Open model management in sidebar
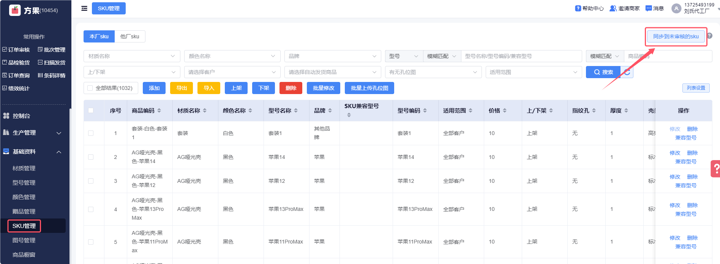The height and width of the screenshot is (264, 720). (24, 182)
